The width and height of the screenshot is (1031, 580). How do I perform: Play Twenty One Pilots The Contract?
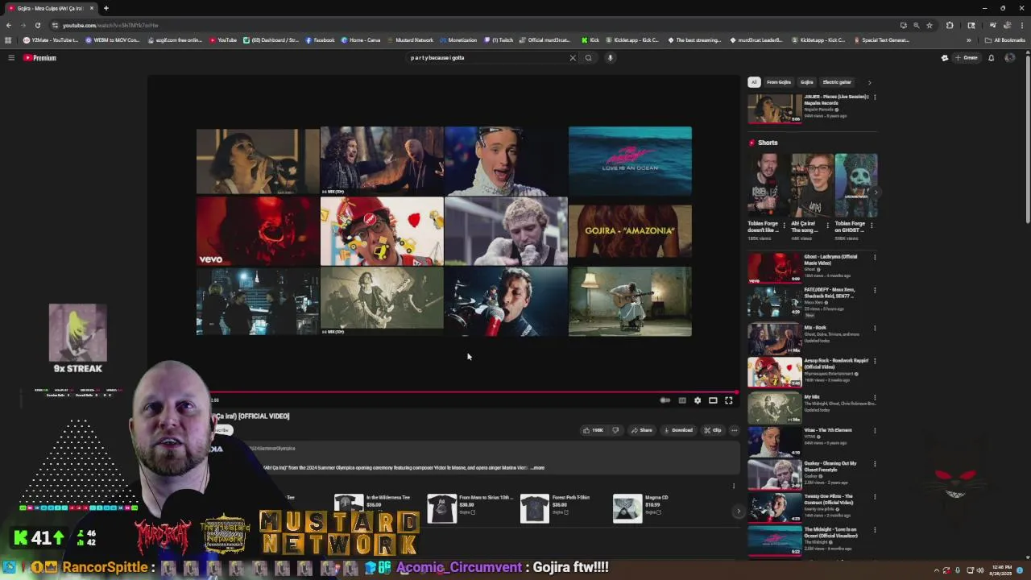coord(774,508)
